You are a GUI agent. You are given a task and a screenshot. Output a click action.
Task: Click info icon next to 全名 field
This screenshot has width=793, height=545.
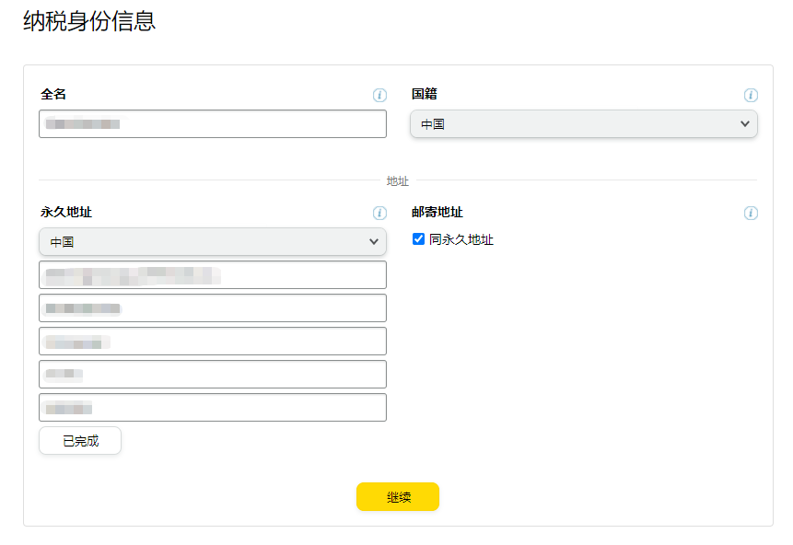tap(379, 95)
